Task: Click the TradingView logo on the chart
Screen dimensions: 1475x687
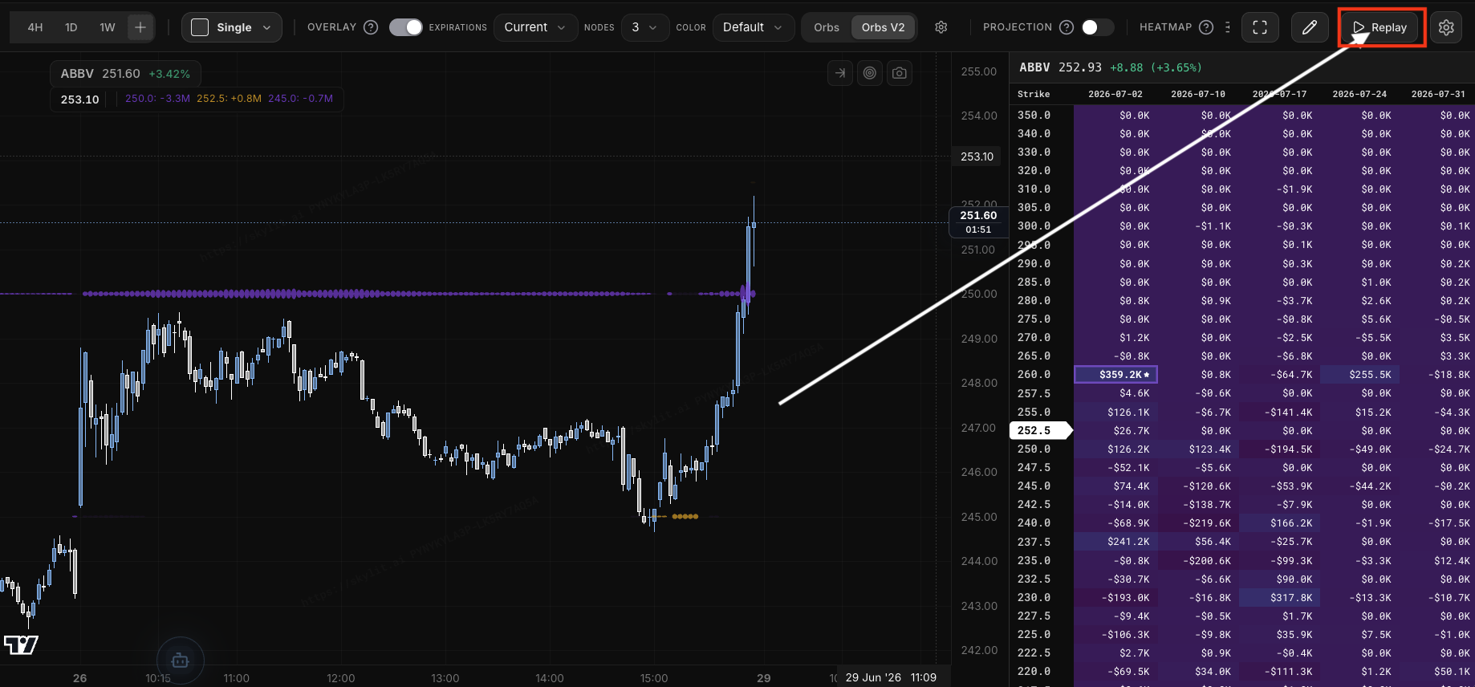Action: pyautogui.click(x=21, y=644)
